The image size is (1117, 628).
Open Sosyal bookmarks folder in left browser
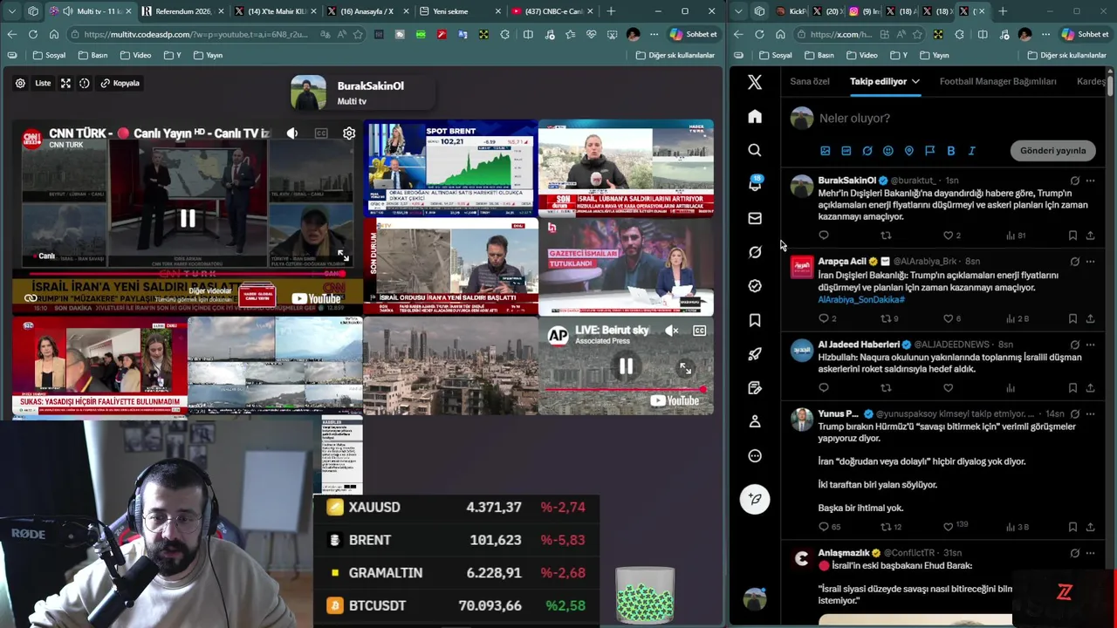(x=48, y=55)
